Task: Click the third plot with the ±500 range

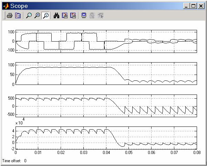Action: coord(106,106)
